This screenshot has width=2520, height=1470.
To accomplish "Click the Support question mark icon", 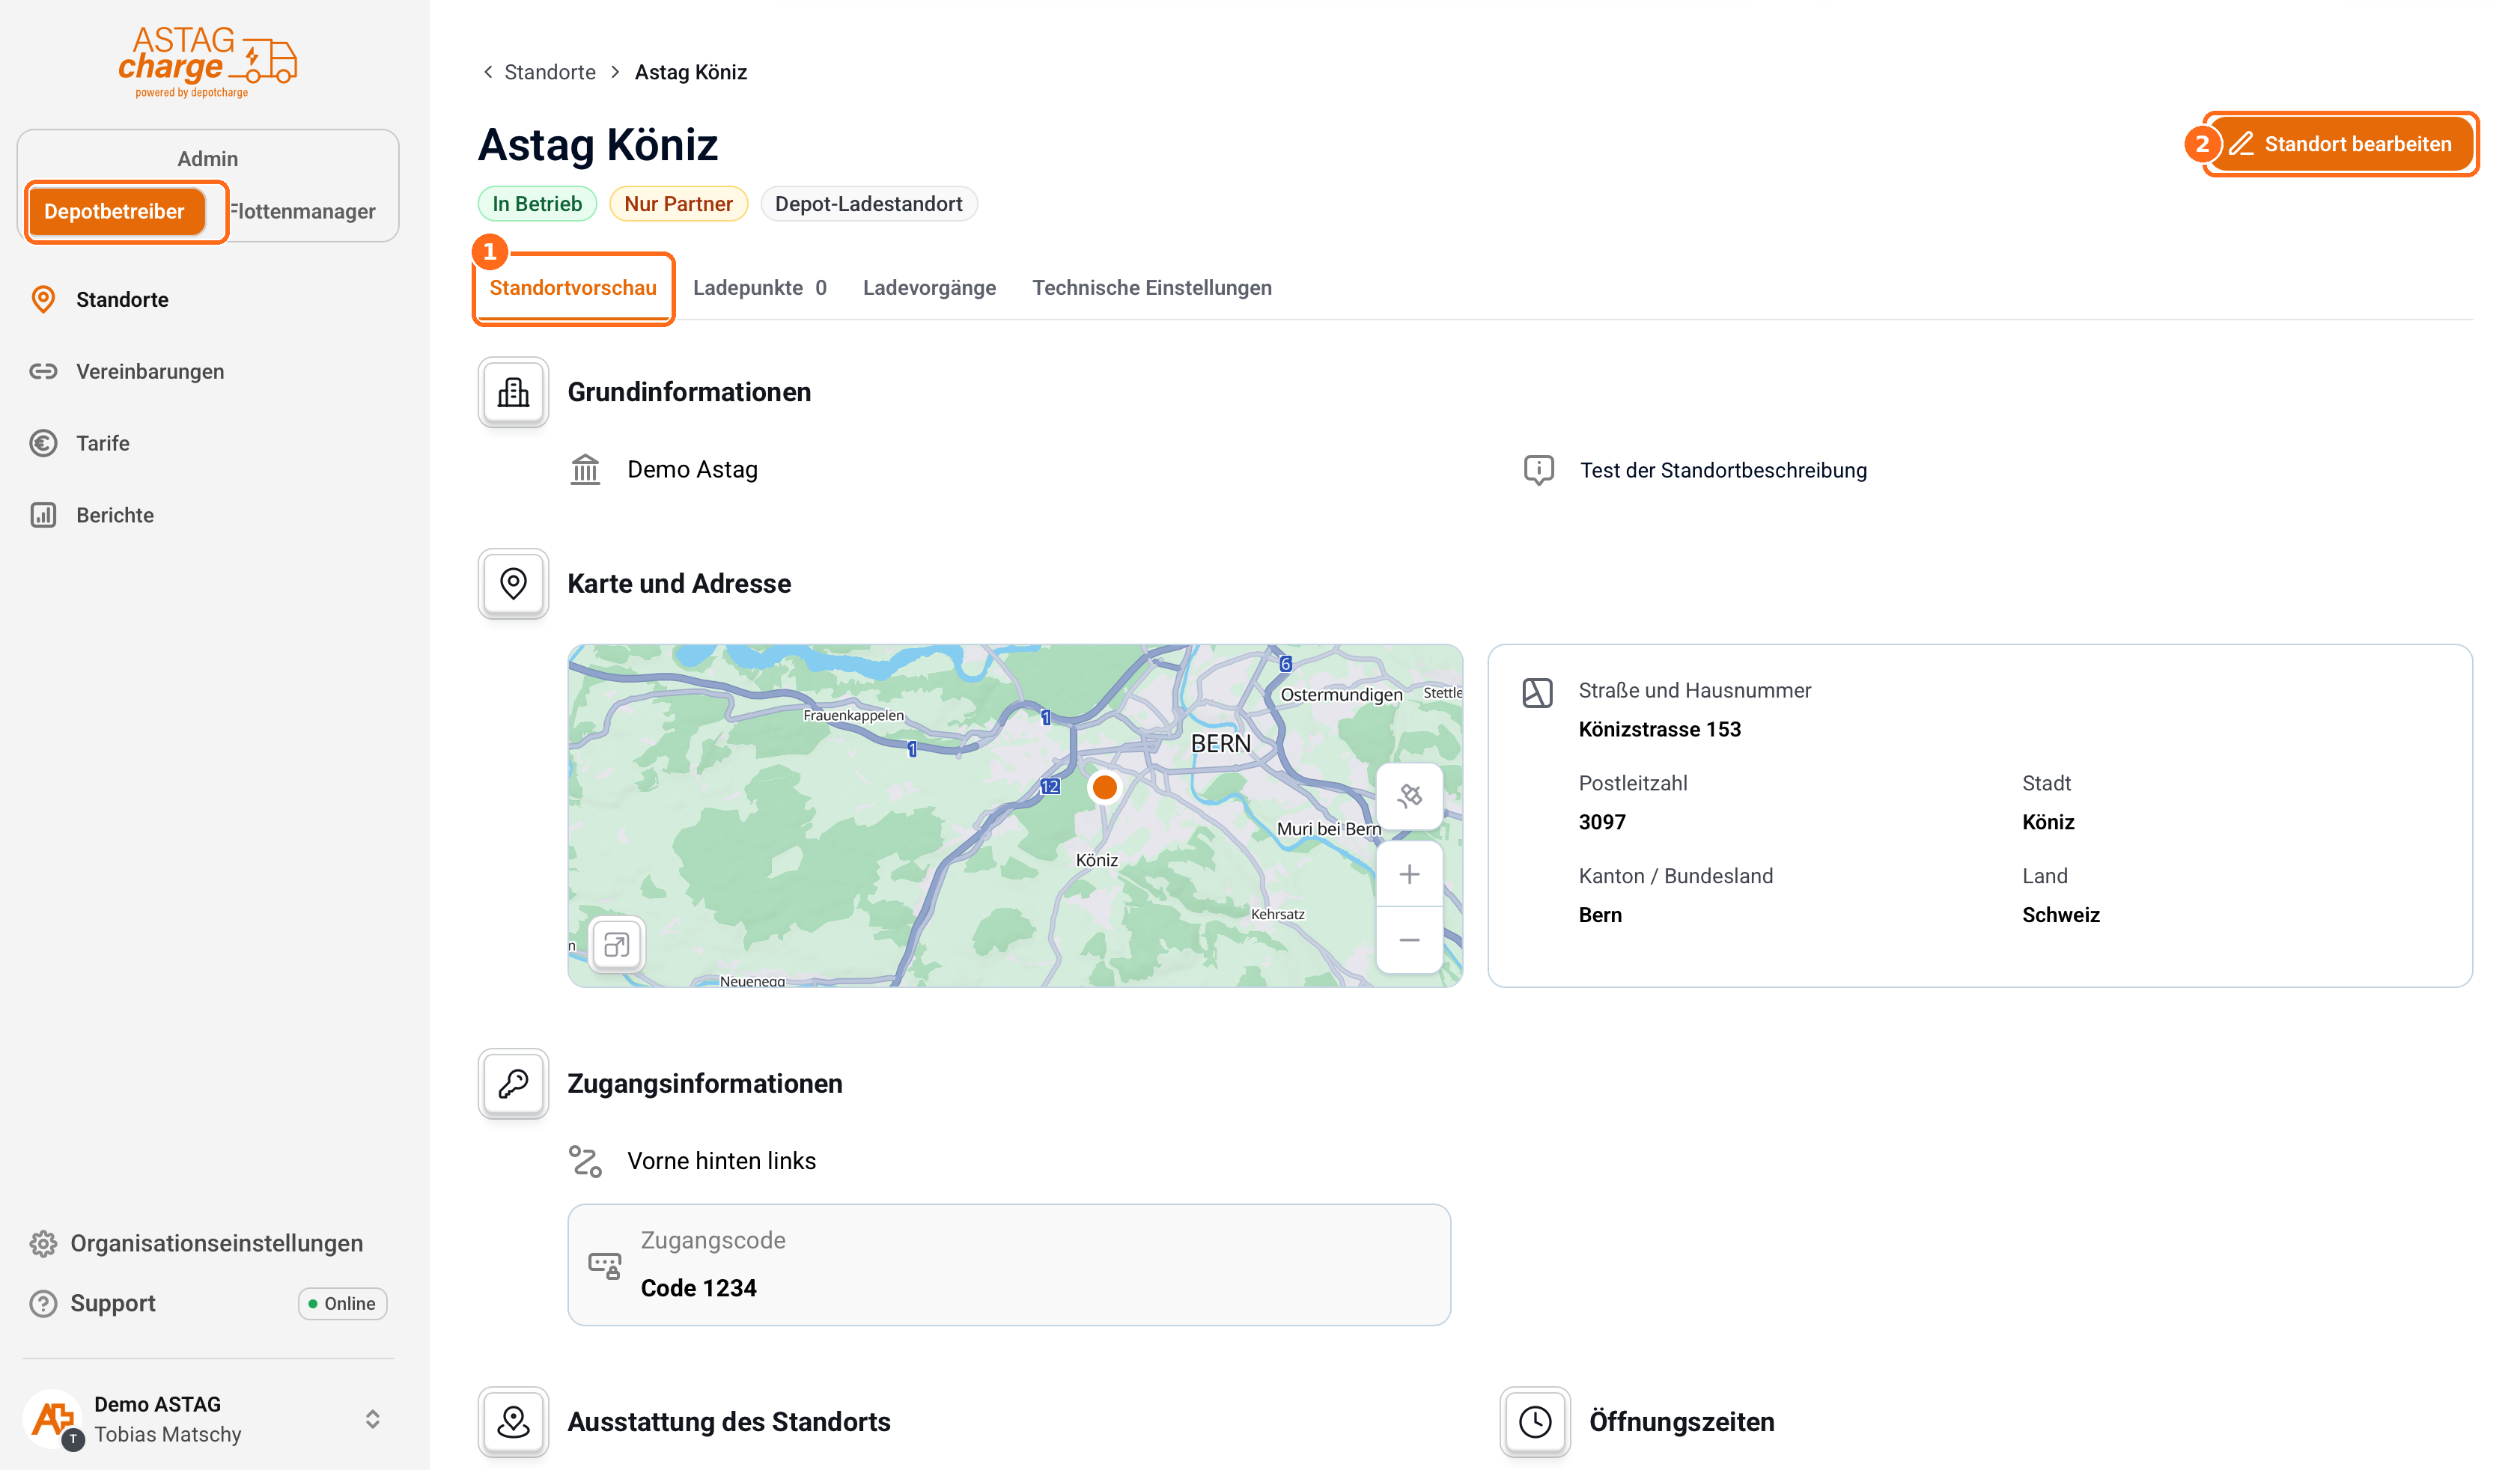I will (x=43, y=1303).
